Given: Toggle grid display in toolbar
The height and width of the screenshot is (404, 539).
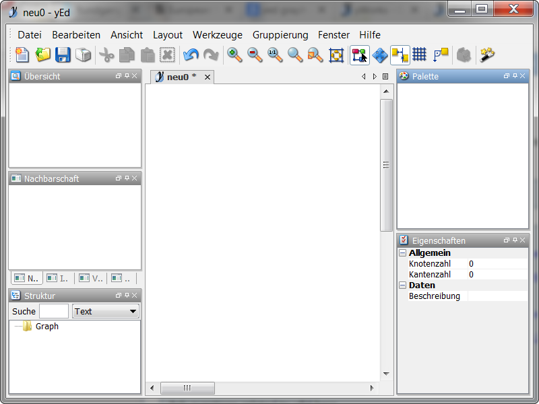Looking at the screenshot, I should point(420,55).
